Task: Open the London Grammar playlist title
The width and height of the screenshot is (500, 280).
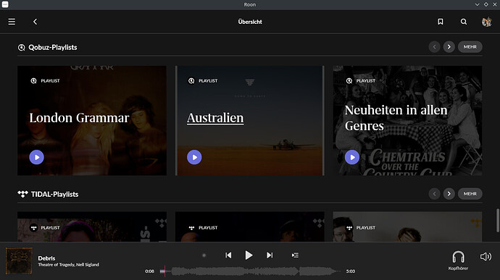Action: pos(79,118)
